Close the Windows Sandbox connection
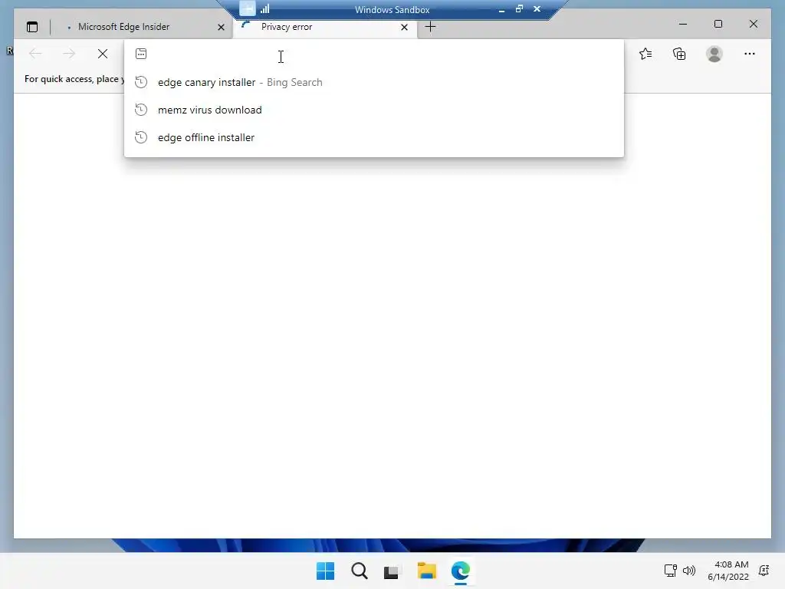The height and width of the screenshot is (589, 785). coord(537,9)
